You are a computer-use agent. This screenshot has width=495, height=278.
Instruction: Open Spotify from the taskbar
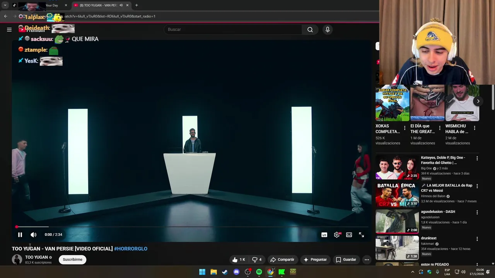(259, 272)
